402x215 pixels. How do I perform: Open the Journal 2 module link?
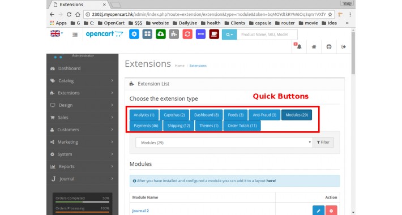140,210
